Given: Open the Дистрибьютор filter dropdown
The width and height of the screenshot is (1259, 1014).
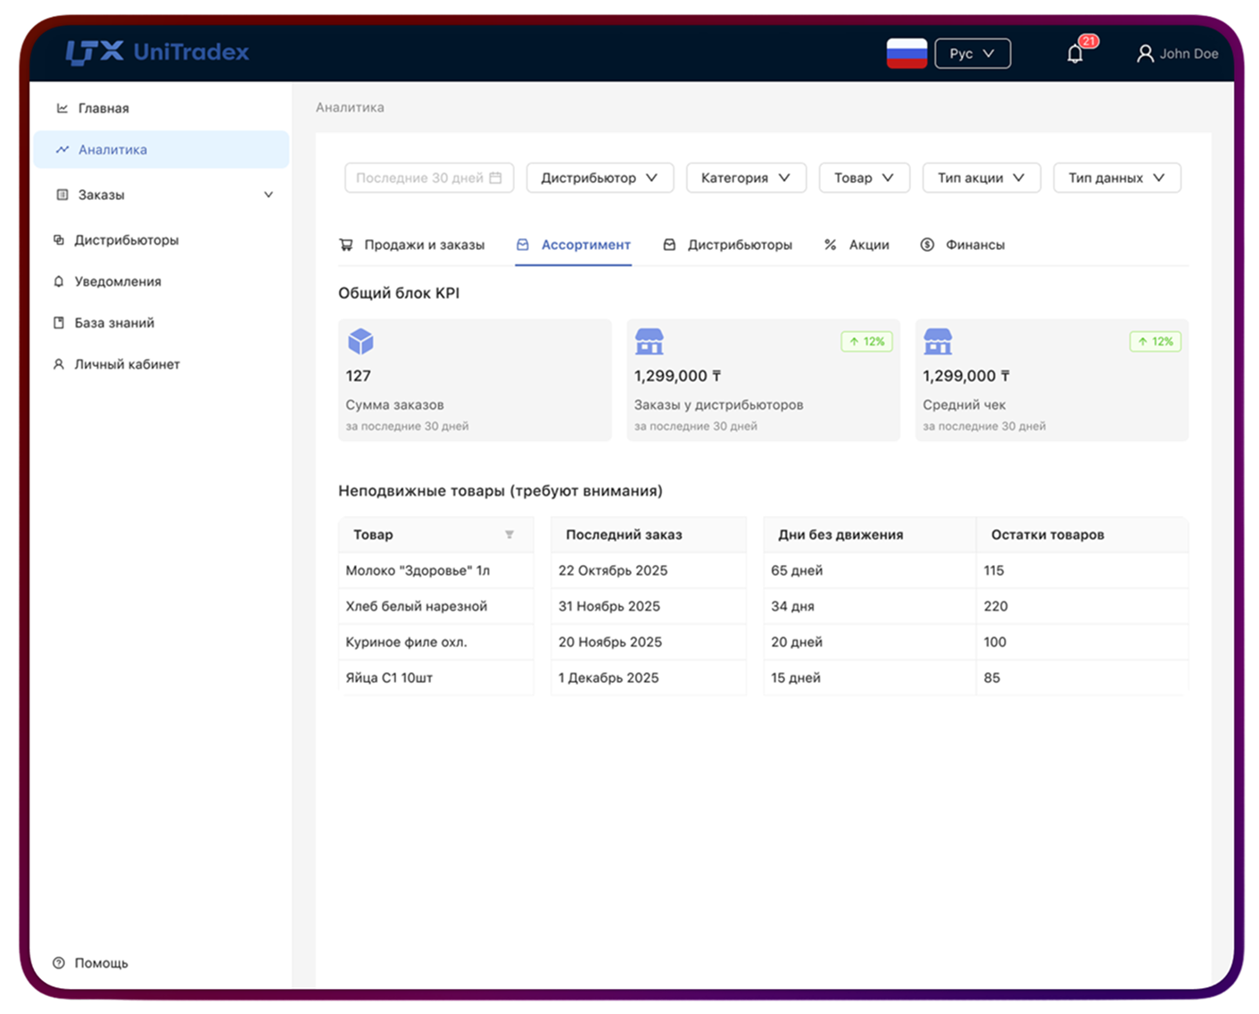Looking at the screenshot, I should click(x=599, y=178).
